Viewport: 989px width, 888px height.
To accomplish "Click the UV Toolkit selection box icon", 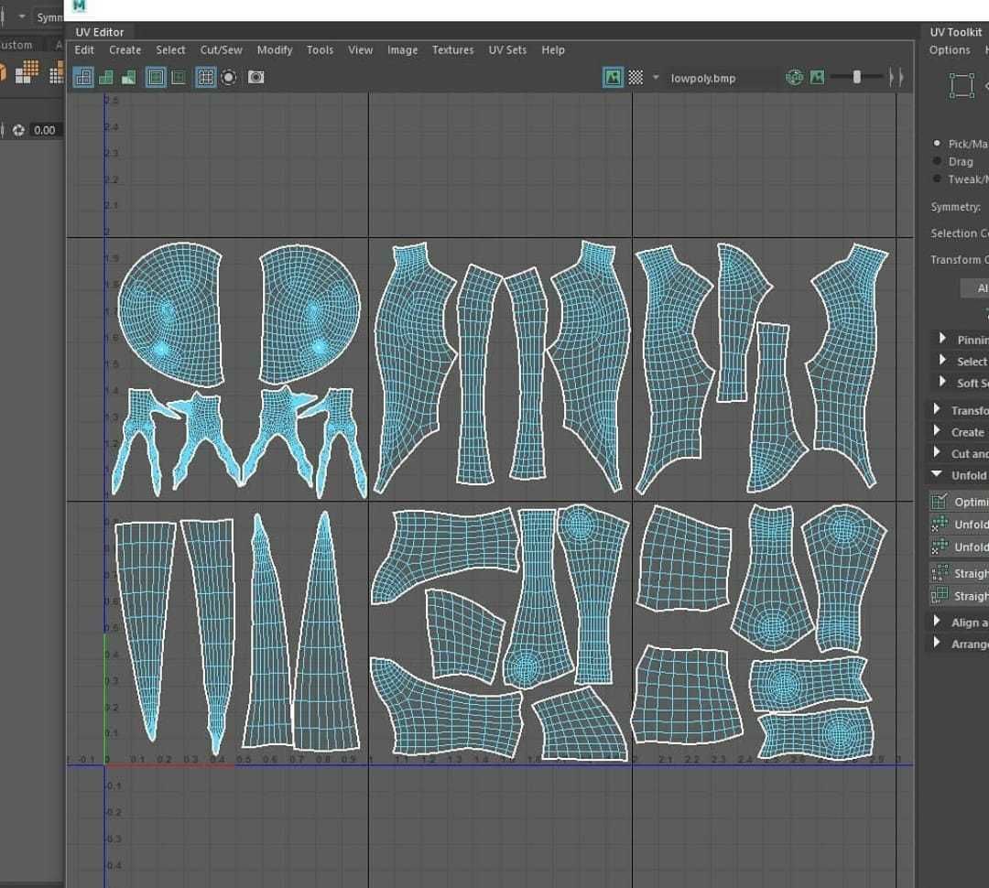I will [962, 85].
